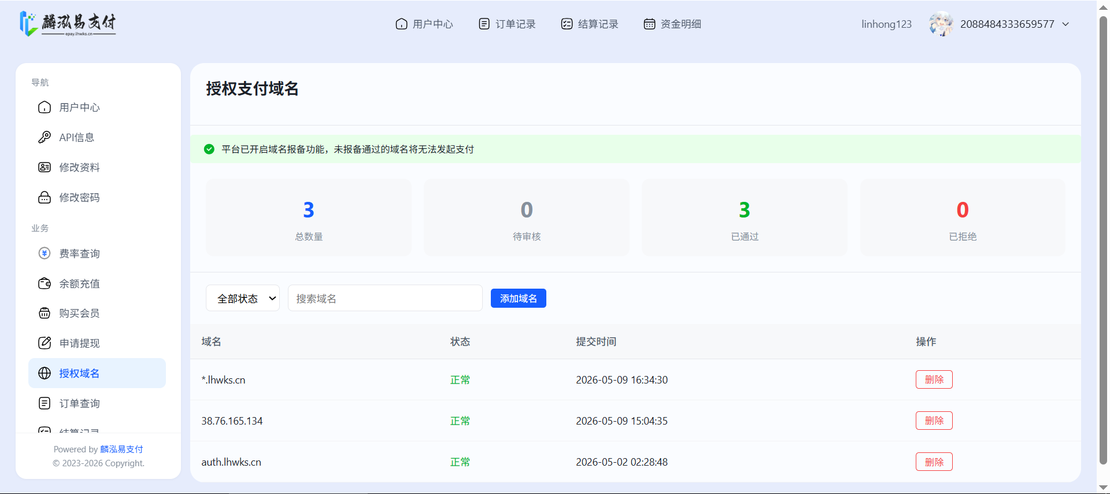Delete the *.lhwks.cn domain row
This screenshot has height=494, width=1110.
934,379
